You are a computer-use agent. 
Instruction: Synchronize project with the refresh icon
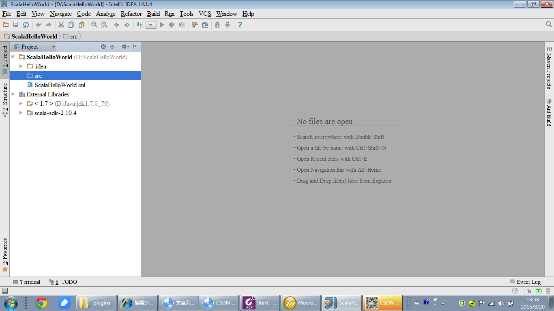coord(26,25)
